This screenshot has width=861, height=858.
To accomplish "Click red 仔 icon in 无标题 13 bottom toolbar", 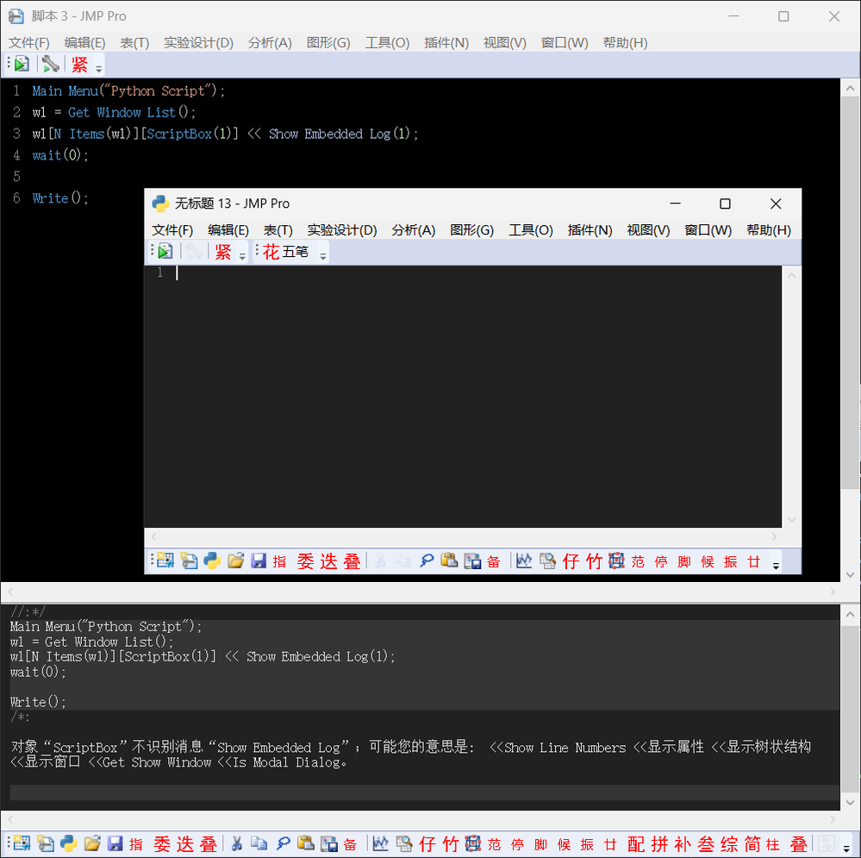I will [x=571, y=561].
